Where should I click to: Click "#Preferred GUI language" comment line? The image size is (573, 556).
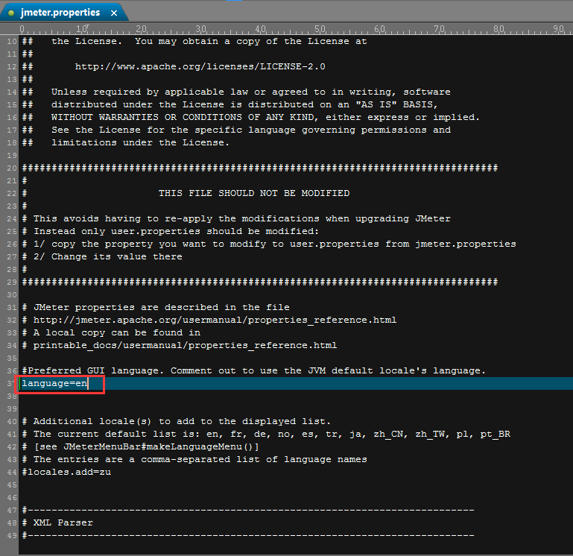[x=253, y=370]
